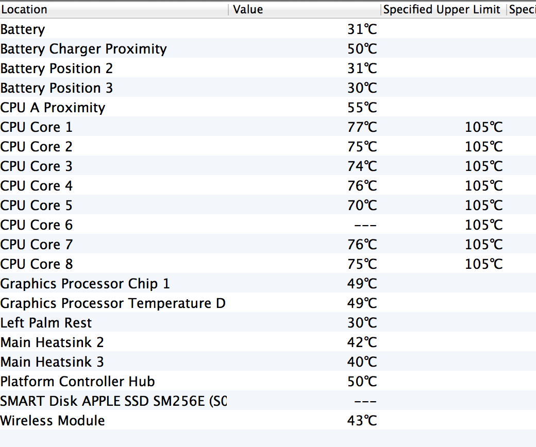Click the 49°C Graphics Processor Chip 1 value
Screen dimensions: 536x447
[362, 283]
